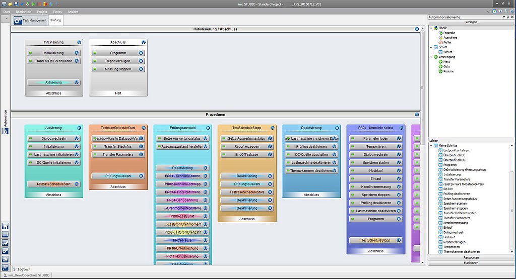Collapse the Prozeduren section
Viewport: 516px width, 279px height.
417,115
